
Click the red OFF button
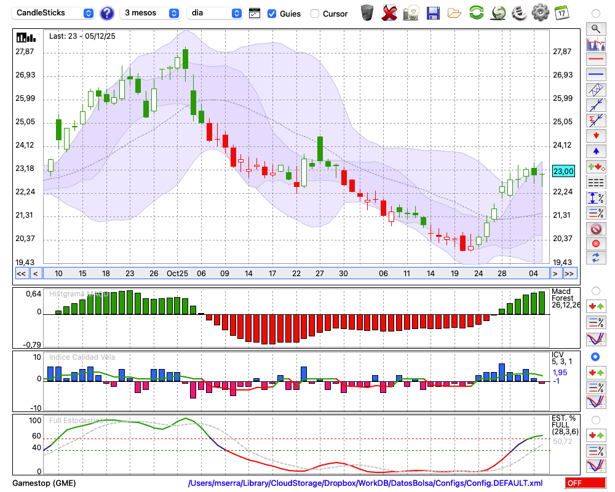[585, 483]
